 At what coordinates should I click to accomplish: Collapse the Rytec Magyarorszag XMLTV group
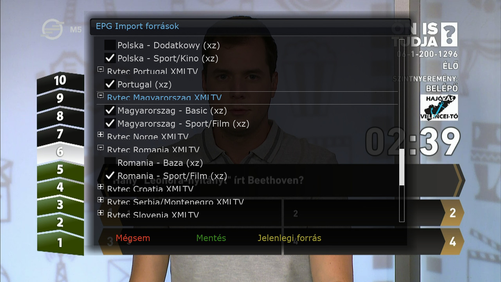point(101,95)
